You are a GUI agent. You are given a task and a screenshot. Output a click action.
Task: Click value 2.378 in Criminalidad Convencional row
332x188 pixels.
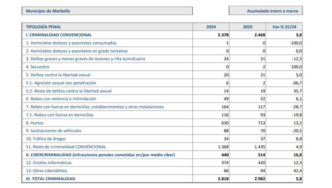223,35
